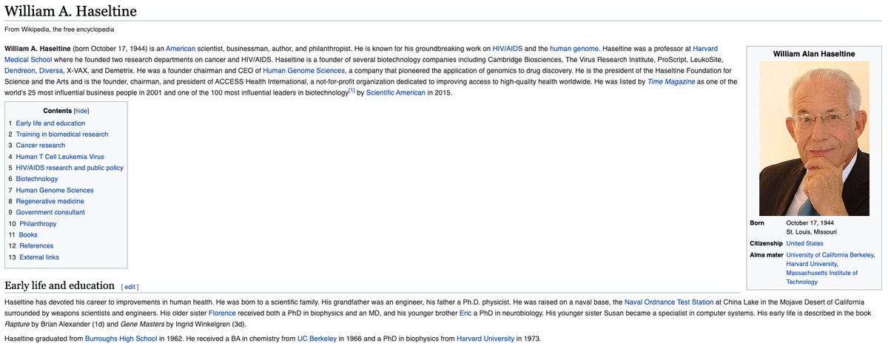Click the birth date October 17, 1944 in infobox
The height and width of the screenshot is (346, 888).
tap(812, 223)
